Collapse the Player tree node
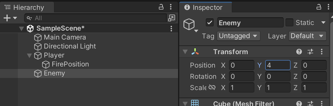 (29, 56)
